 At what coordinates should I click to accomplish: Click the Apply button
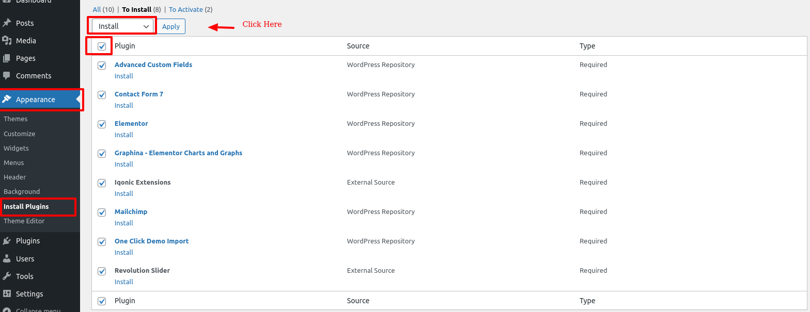[x=171, y=26]
